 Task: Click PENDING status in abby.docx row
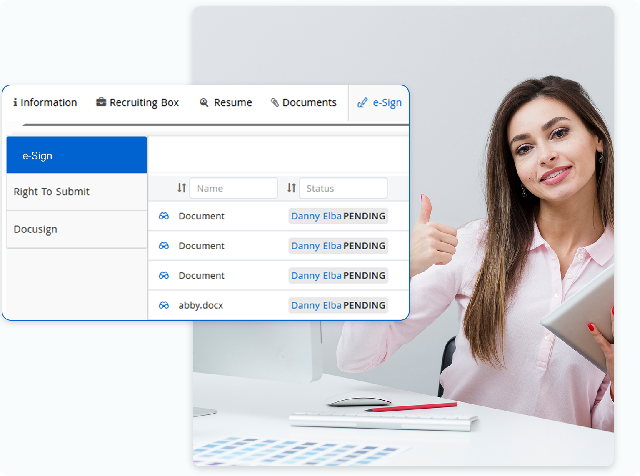click(x=364, y=305)
